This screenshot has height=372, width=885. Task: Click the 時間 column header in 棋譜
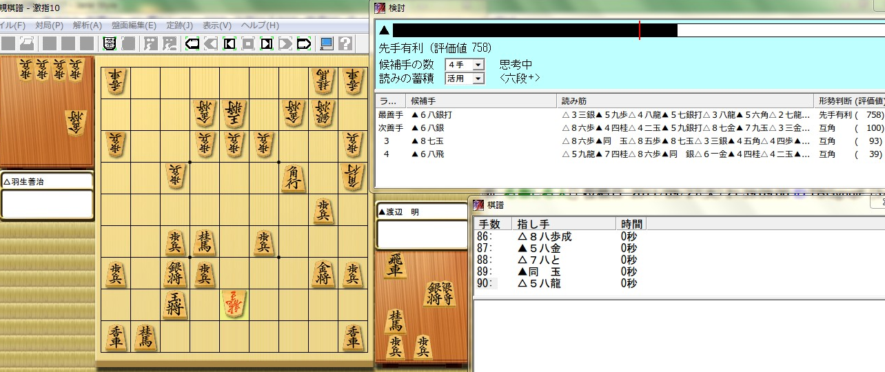pyautogui.click(x=631, y=224)
